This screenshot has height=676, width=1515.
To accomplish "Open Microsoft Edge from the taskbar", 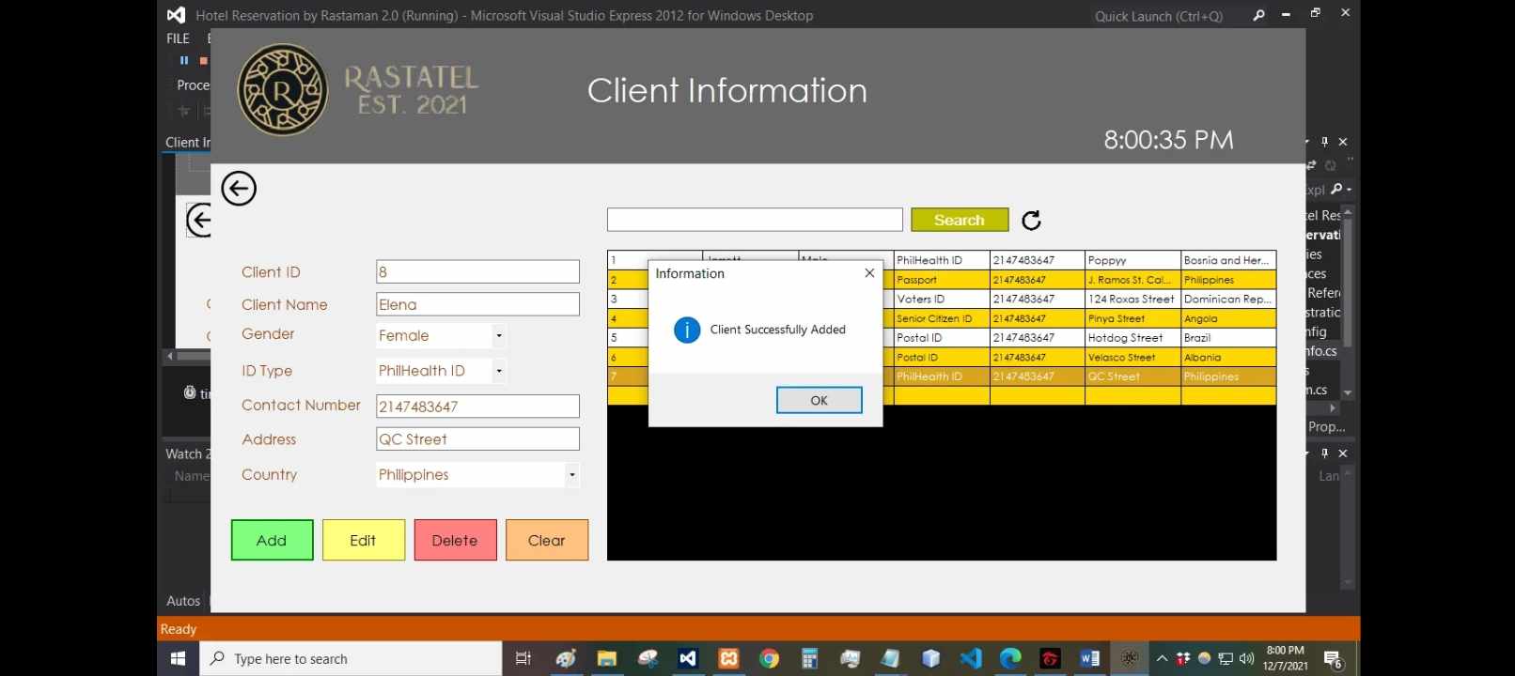I will (1010, 659).
